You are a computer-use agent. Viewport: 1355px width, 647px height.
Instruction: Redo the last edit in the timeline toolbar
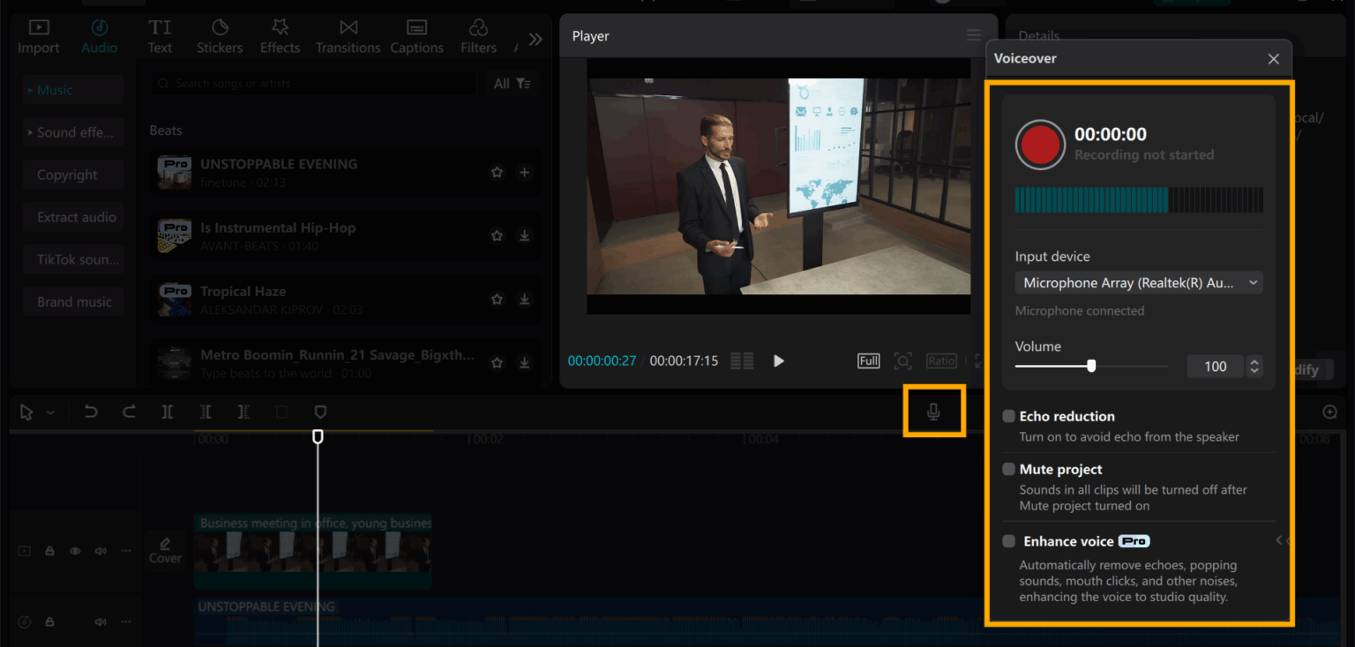click(128, 412)
